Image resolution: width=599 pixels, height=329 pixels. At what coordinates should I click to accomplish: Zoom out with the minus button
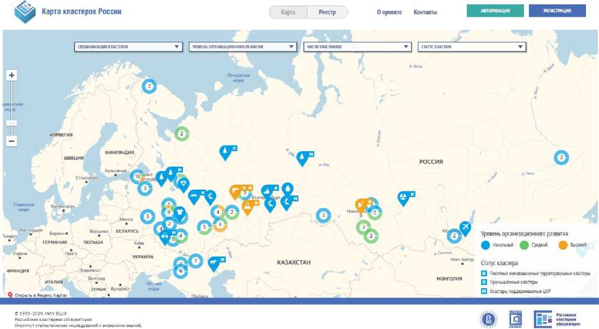pos(11,141)
